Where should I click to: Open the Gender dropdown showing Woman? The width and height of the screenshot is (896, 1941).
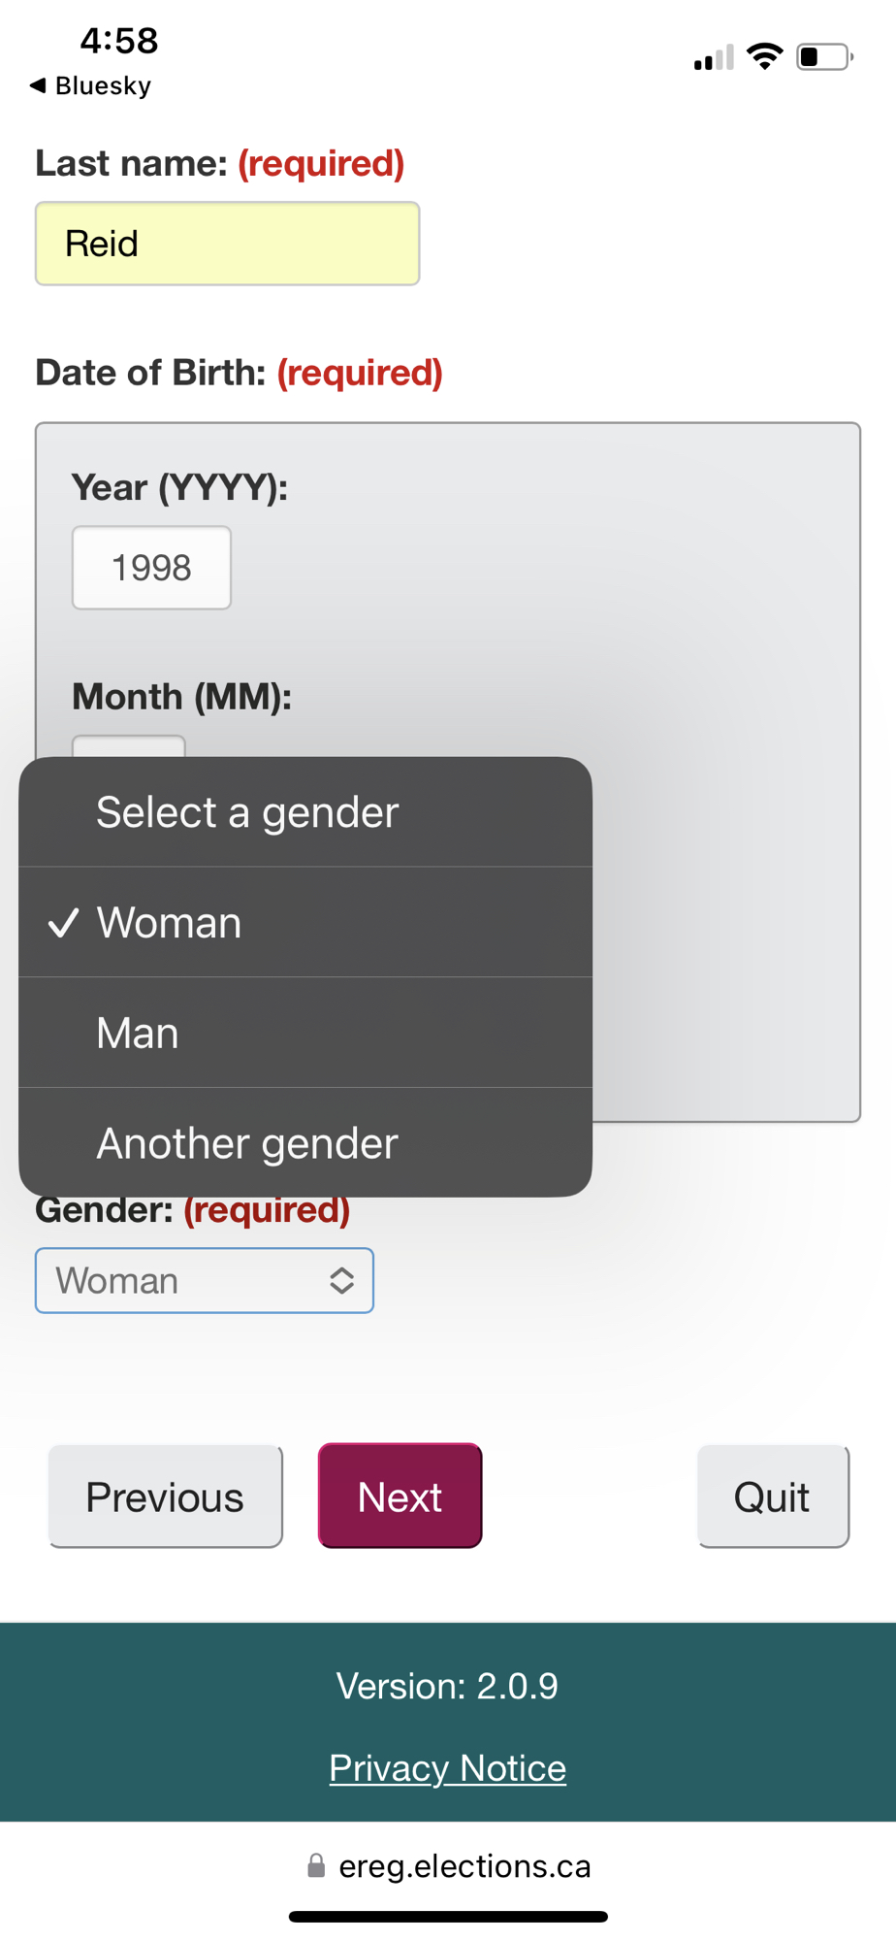(205, 1281)
